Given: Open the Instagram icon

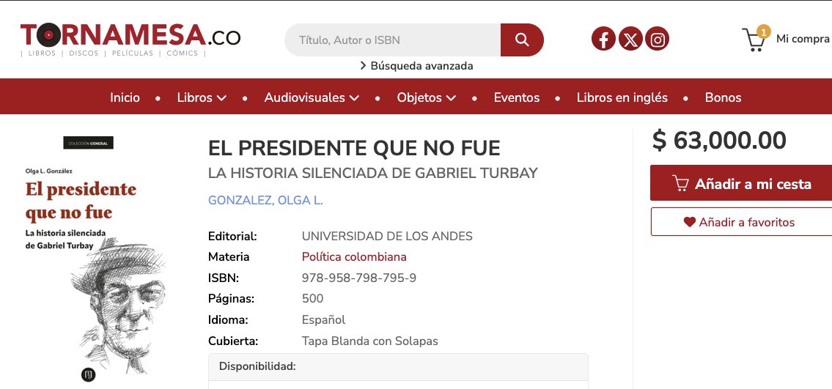Looking at the screenshot, I should coord(658,40).
